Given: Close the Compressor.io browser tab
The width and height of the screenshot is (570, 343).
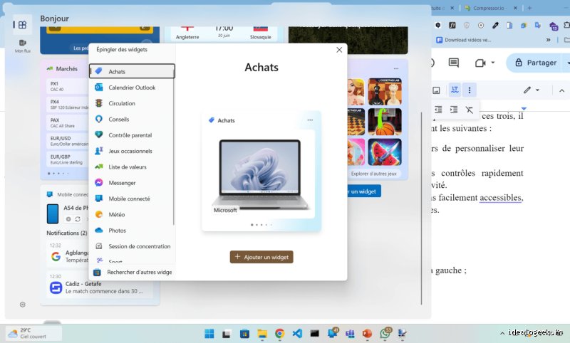Looking at the screenshot, I should pos(515,8).
